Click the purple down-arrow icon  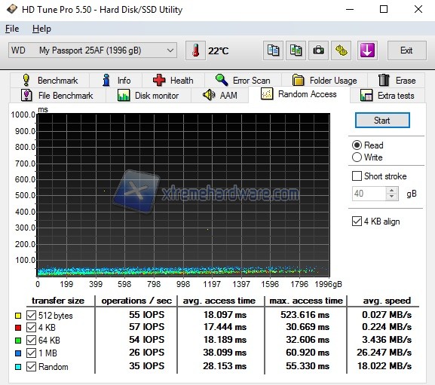[x=367, y=50]
